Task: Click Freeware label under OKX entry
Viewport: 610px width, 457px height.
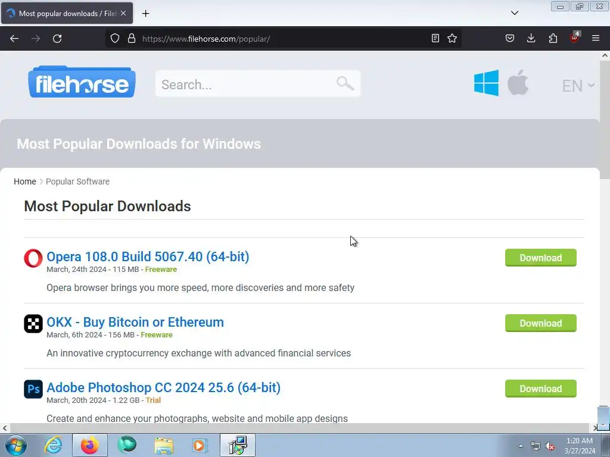Action: tap(157, 334)
